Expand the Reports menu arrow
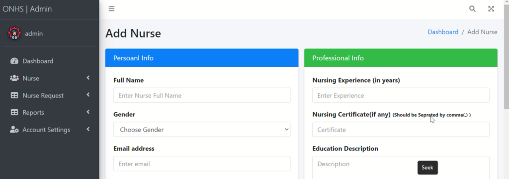Image resolution: width=509 pixels, height=179 pixels. 88,112
